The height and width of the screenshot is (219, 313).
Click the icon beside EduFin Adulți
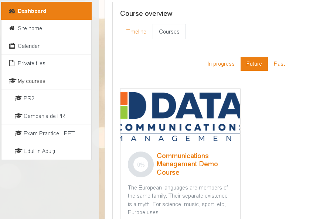(18, 151)
